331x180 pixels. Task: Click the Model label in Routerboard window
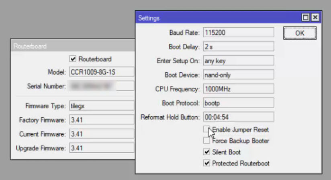pyautogui.click(x=57, y=72)
